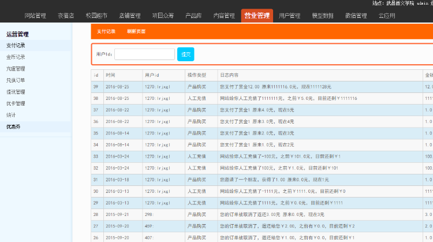
Task: Click row 28 log 返还3.00元
Action: [x=273, y=214]
